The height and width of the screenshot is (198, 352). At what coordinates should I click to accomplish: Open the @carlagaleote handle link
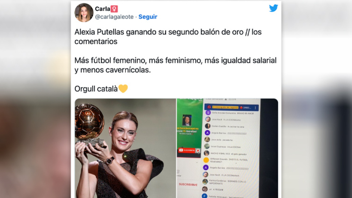tap(114, 17)
